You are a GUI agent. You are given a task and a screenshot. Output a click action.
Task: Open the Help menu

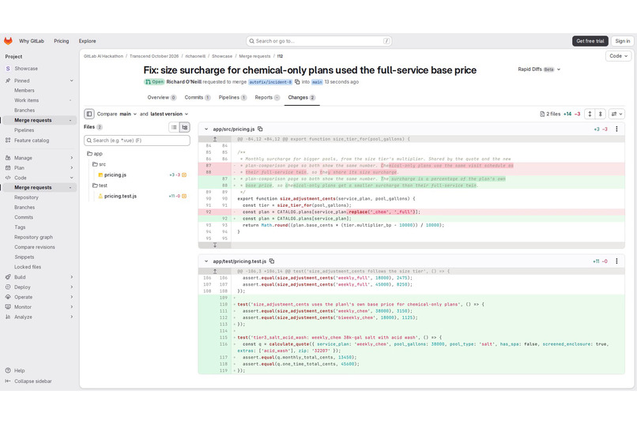click(x=15, y=370)
